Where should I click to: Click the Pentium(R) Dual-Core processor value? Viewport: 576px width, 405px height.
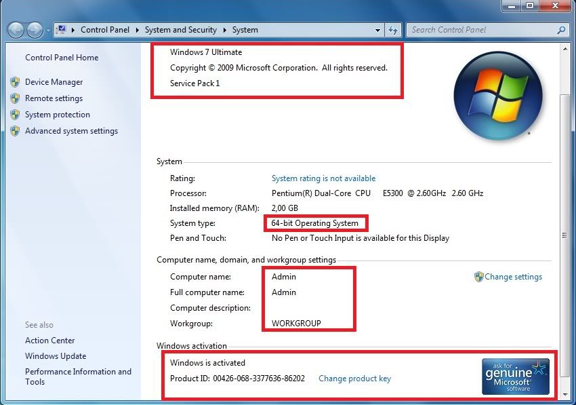tap(377, 193)
